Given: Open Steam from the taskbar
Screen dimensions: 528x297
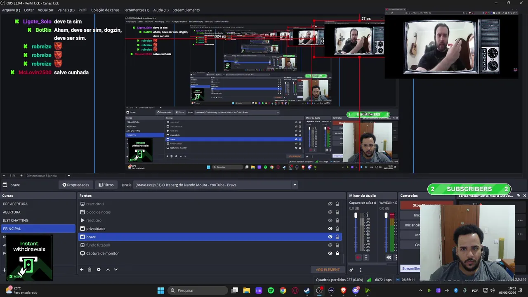Looking at the screenshot, I should point(307,290).
